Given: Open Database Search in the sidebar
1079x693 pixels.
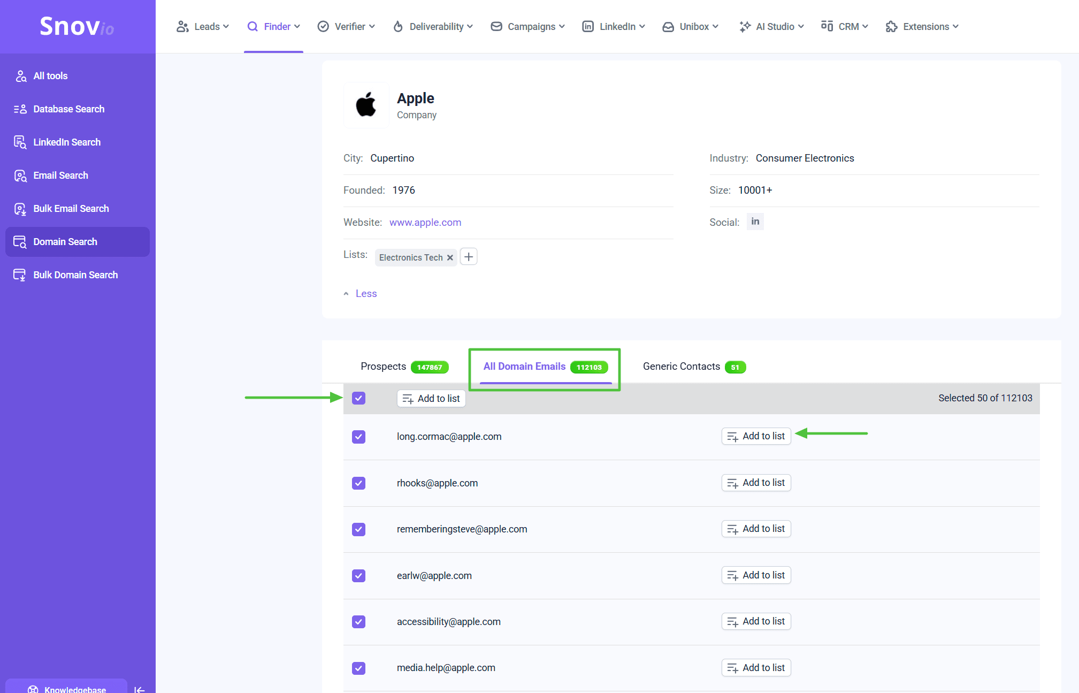Looking at the screenshot, I should 68,109.
